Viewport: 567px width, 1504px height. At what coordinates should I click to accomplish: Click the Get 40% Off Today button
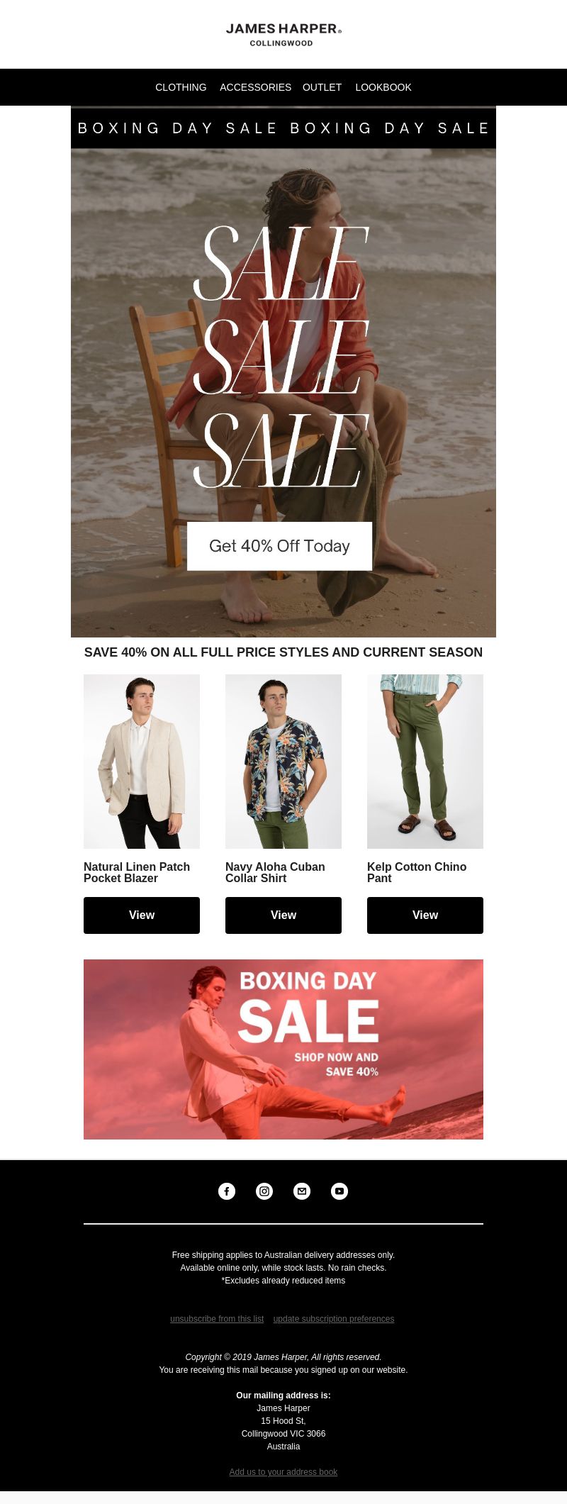tap(279, 546)
